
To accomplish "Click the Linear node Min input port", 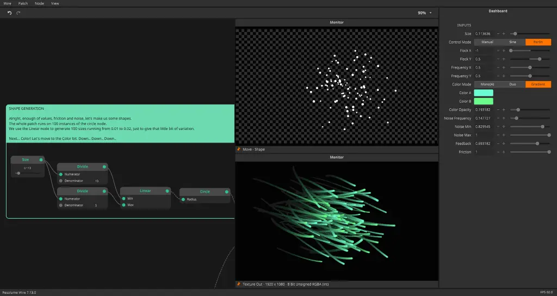I will pos(123,199).
